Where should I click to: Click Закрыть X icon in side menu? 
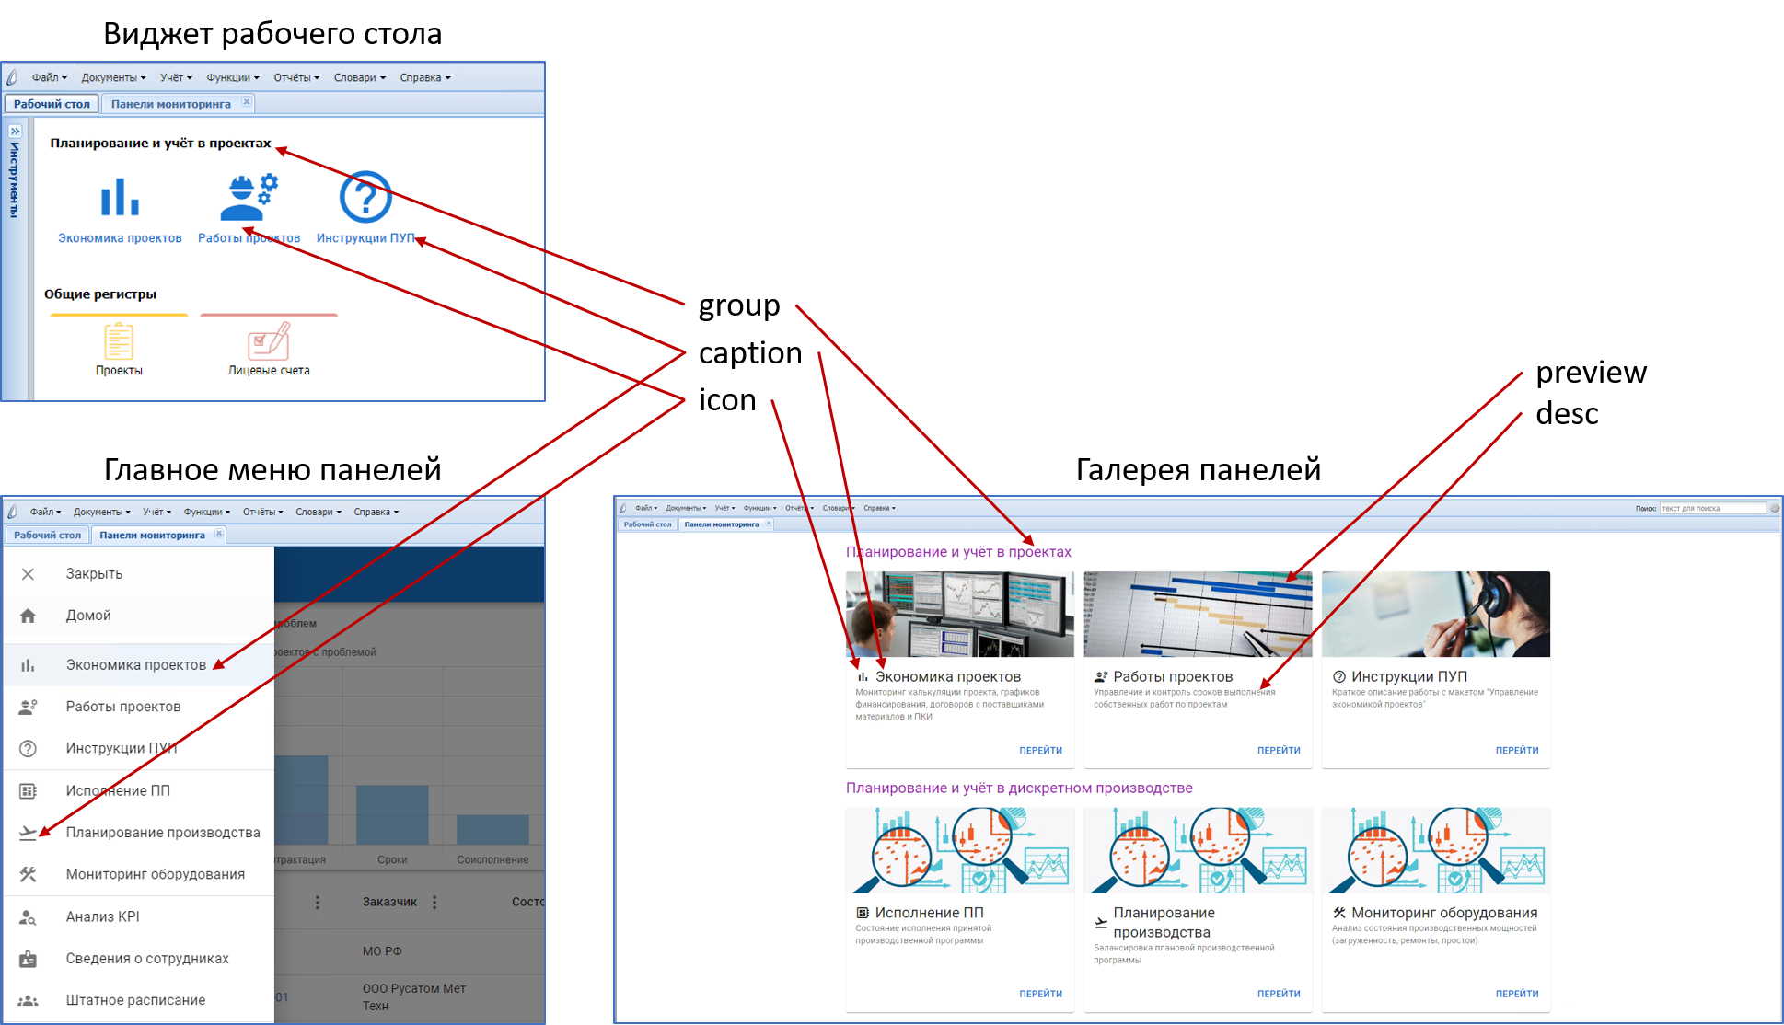tap(29, 574)
